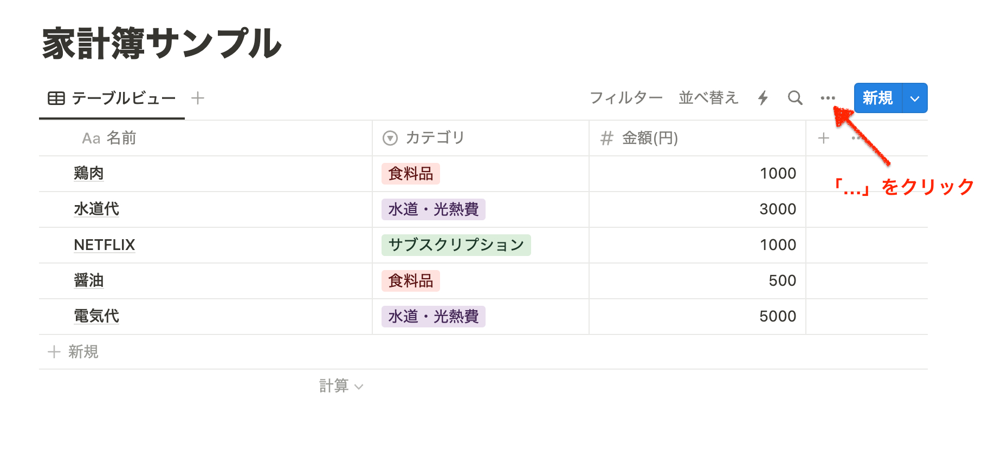
Task: Open the 並べ替え sort menu
Action: coord(708,98)
